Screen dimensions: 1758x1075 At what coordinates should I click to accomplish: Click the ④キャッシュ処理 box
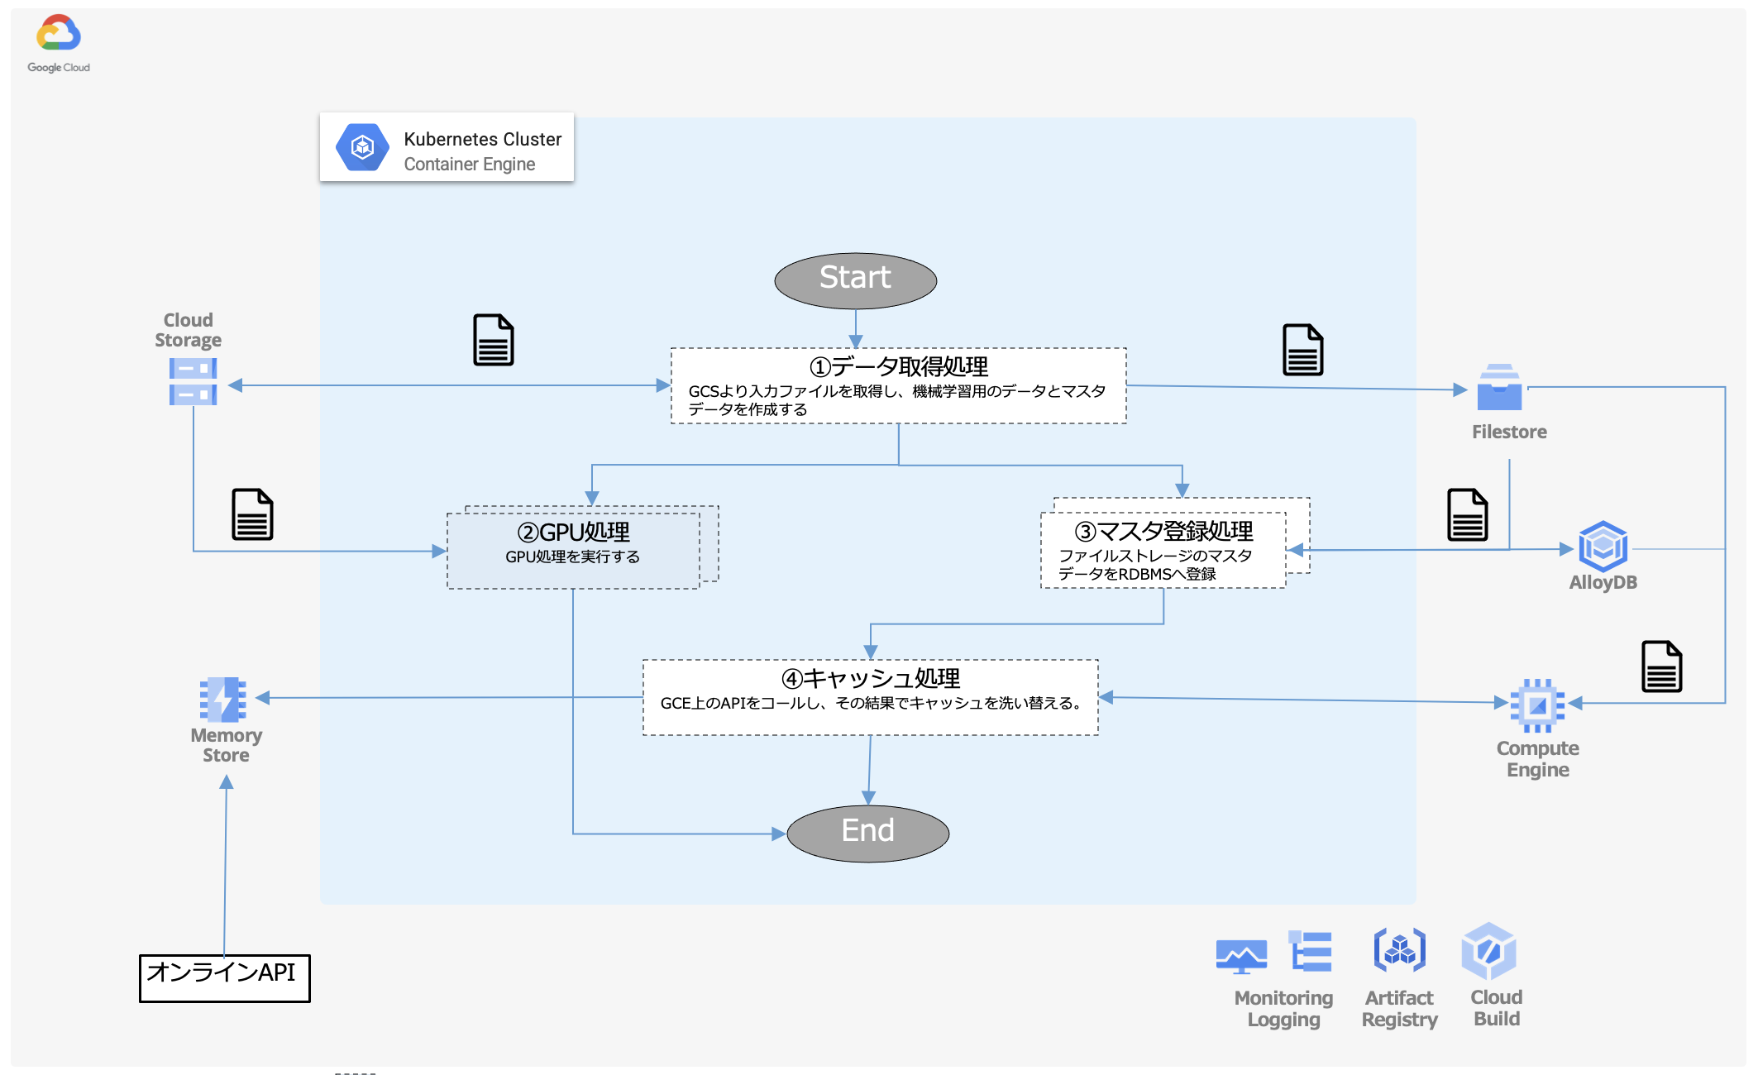[870, 697]
